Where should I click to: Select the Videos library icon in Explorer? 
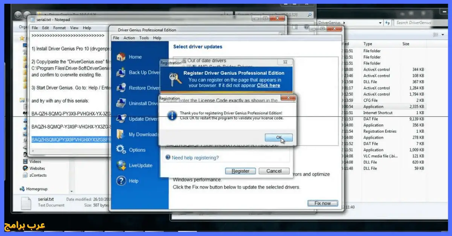pyautogui.click(x=26, y=162)
